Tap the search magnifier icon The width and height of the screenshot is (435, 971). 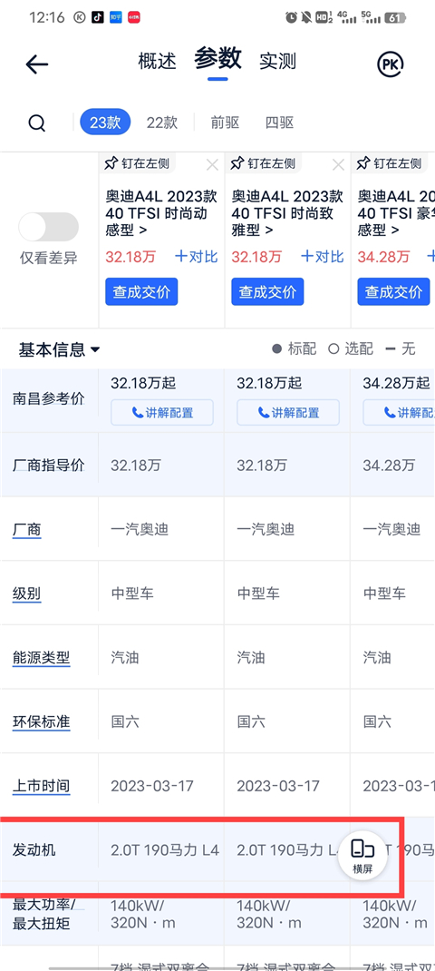[x=37, y=123]
